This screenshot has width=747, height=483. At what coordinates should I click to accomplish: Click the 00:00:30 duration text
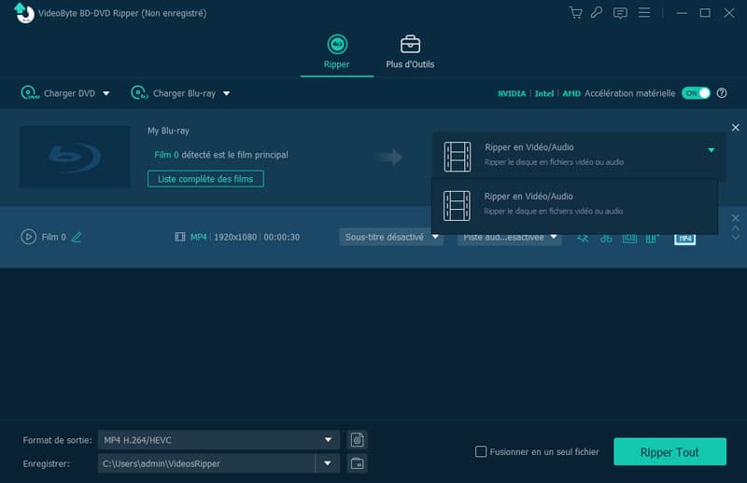point(282,237)
